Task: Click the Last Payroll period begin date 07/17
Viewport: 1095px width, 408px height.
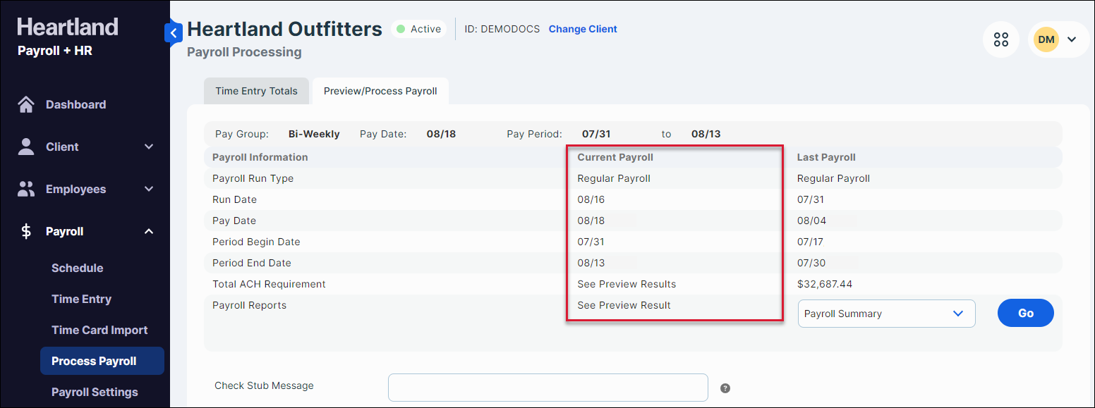Action: pos(811,242)
